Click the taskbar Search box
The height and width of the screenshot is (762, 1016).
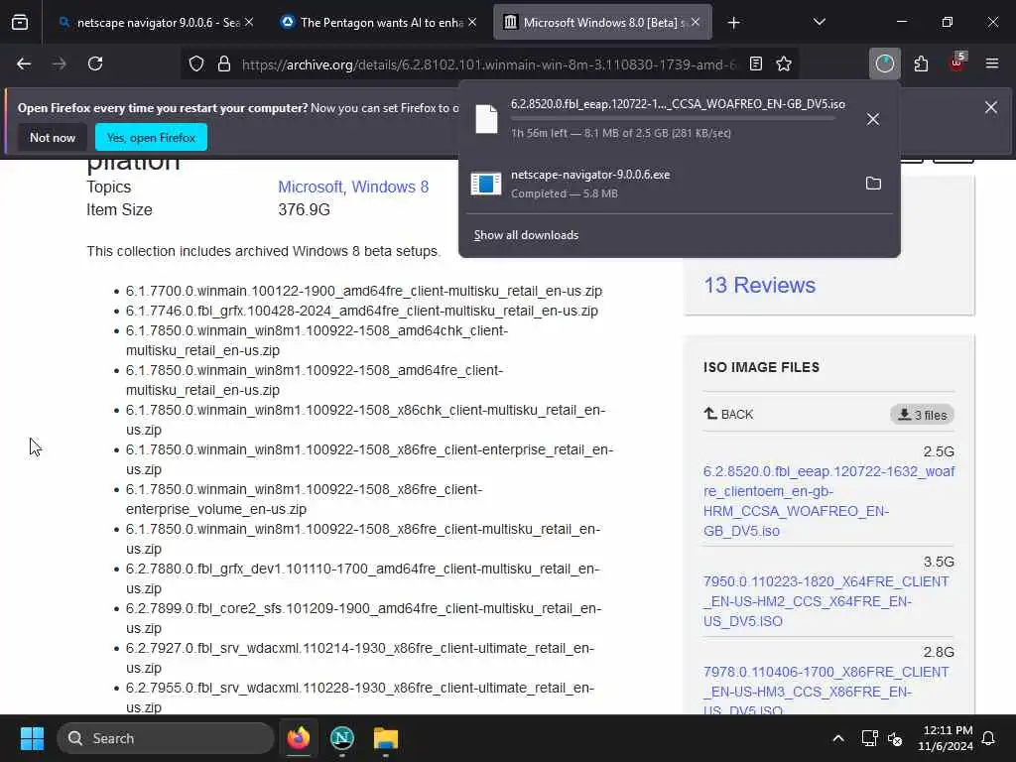(x=166, y=738)
